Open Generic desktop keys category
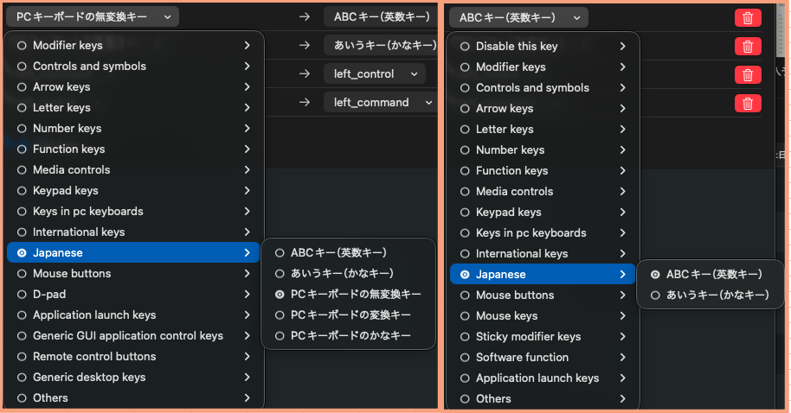The height and width of the screenshot is (413, 791). [x=88, y=377]
